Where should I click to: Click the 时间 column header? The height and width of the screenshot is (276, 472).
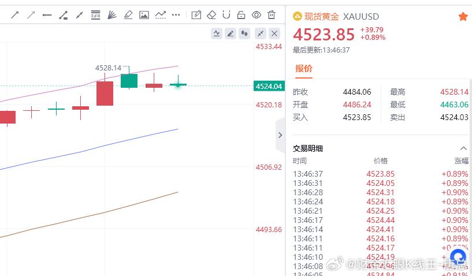299,161
